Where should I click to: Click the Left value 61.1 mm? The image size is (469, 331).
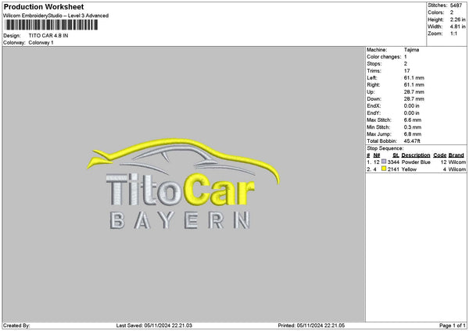pyautogui.click(x=414, y=78)
